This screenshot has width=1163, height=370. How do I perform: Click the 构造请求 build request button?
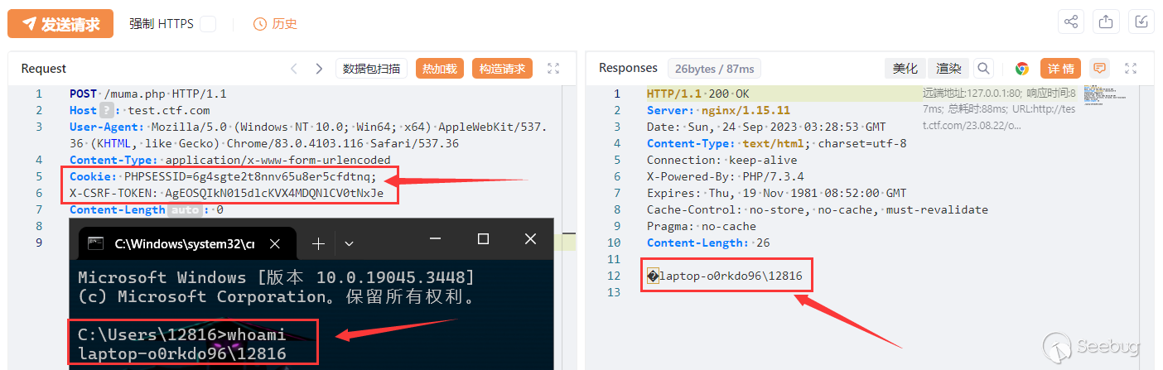[502, 69]
